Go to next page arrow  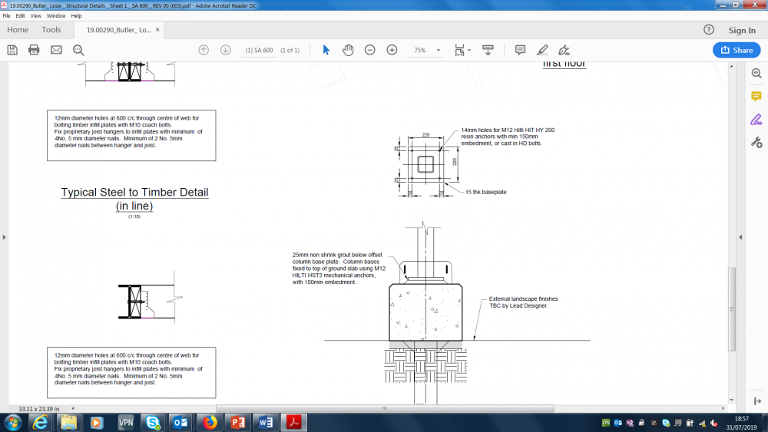click(x=225, y=50)
